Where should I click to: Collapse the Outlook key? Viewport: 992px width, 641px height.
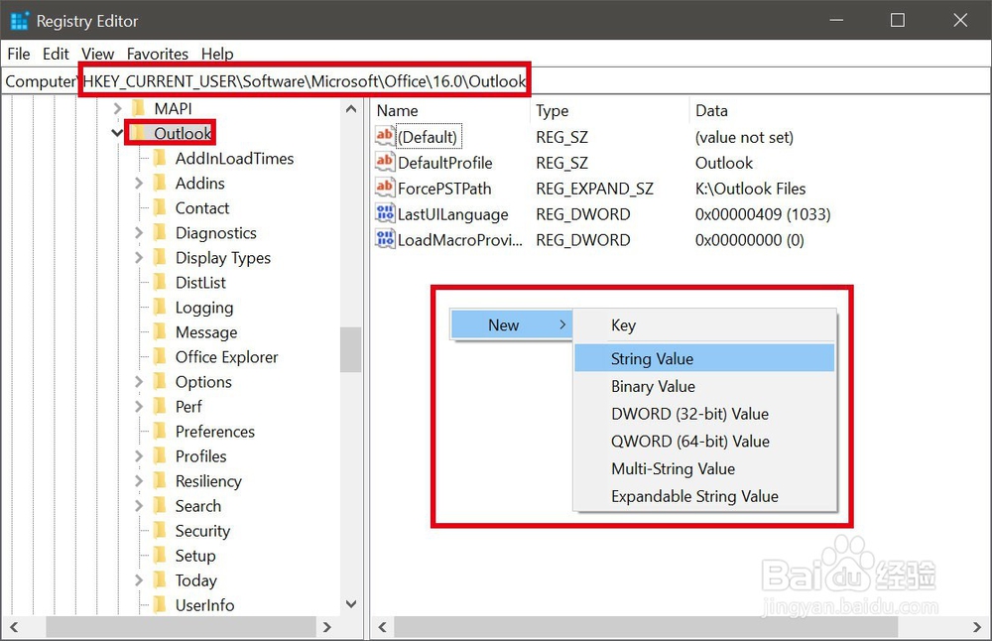tap(118, 133)
